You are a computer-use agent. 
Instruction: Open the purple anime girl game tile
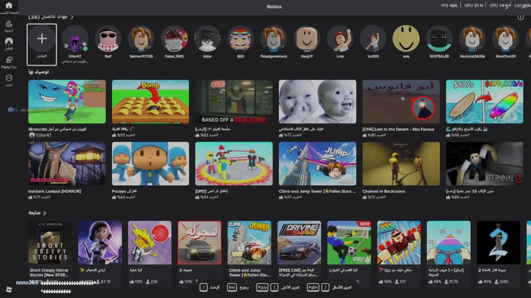[x=100, y=243]
